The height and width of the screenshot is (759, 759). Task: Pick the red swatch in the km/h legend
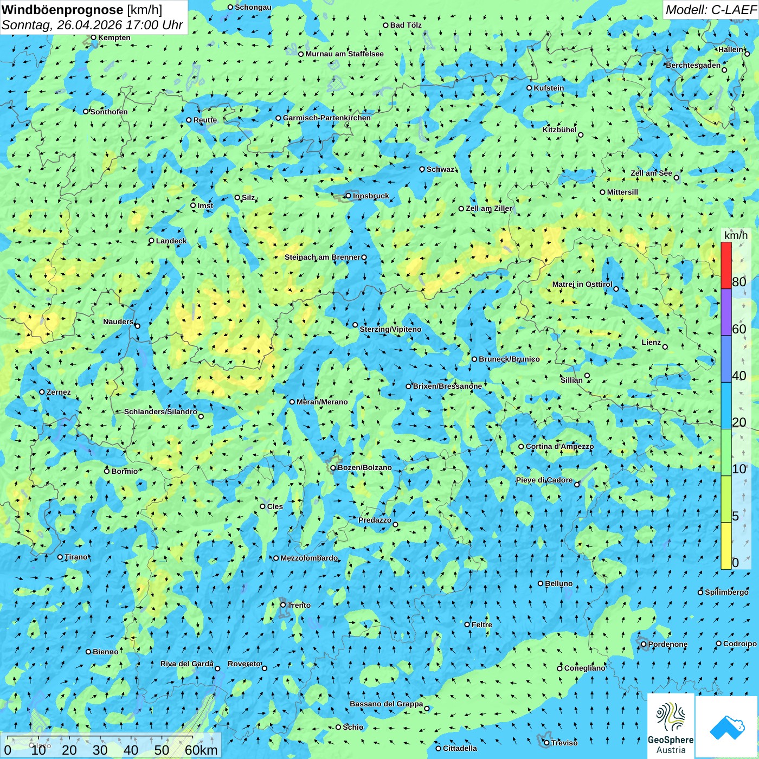(x=726, y=265)
